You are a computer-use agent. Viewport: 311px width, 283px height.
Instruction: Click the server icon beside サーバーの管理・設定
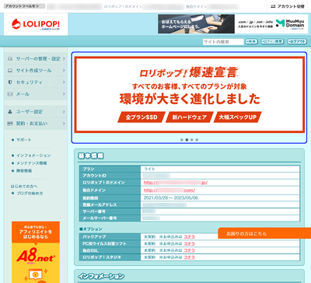coord(10,59)
